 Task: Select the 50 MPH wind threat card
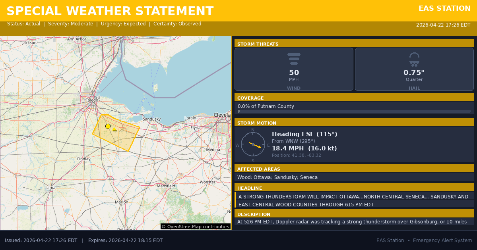[x=294, y=69]
